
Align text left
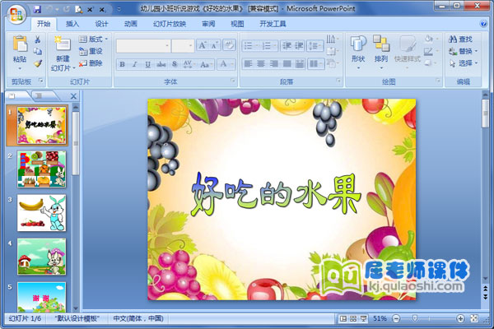click(249, 64)
